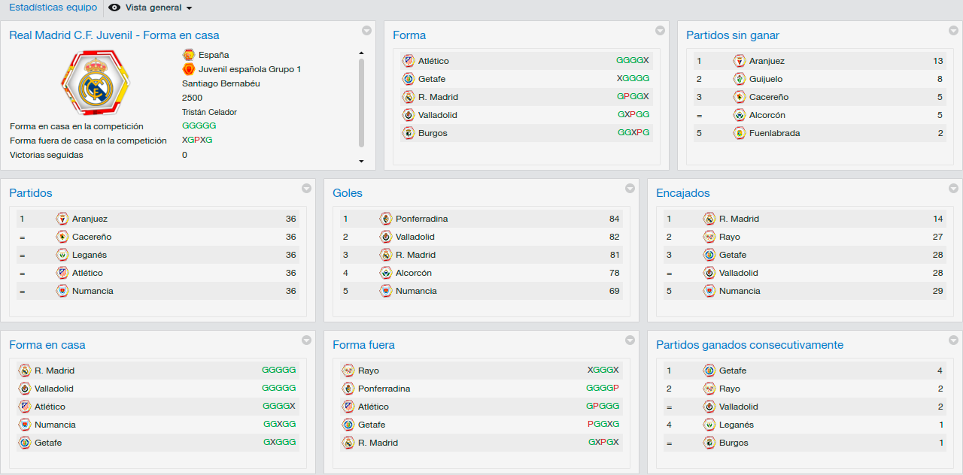This screenshot has width=963, height=475.
Task: Click Burgos badge in Forma panel
Action: coord(409,133)
